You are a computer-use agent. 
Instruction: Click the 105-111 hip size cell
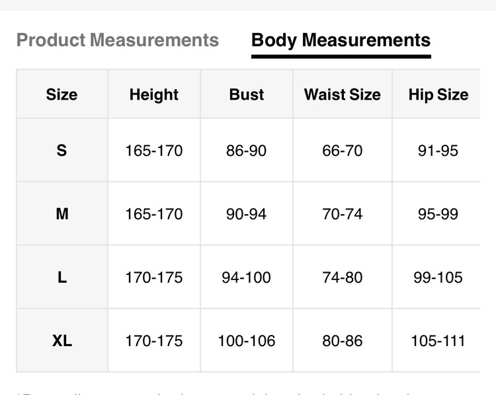pos(438,341)
